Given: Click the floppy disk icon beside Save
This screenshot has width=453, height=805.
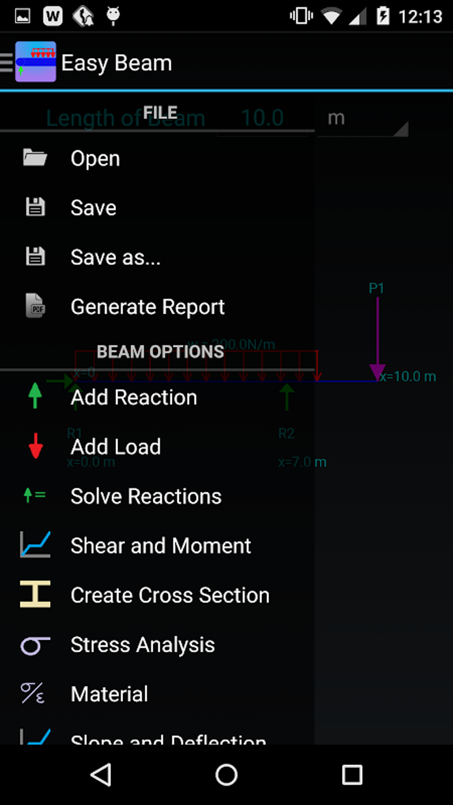Looking at the screenshot, I should click(x=36, y=207).
